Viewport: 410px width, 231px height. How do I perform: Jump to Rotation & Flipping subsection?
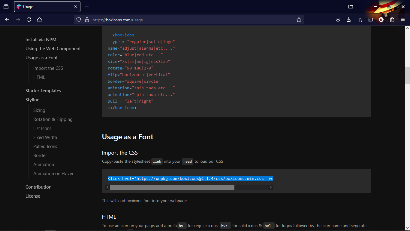pyautogui.click(x=53, y=119)
